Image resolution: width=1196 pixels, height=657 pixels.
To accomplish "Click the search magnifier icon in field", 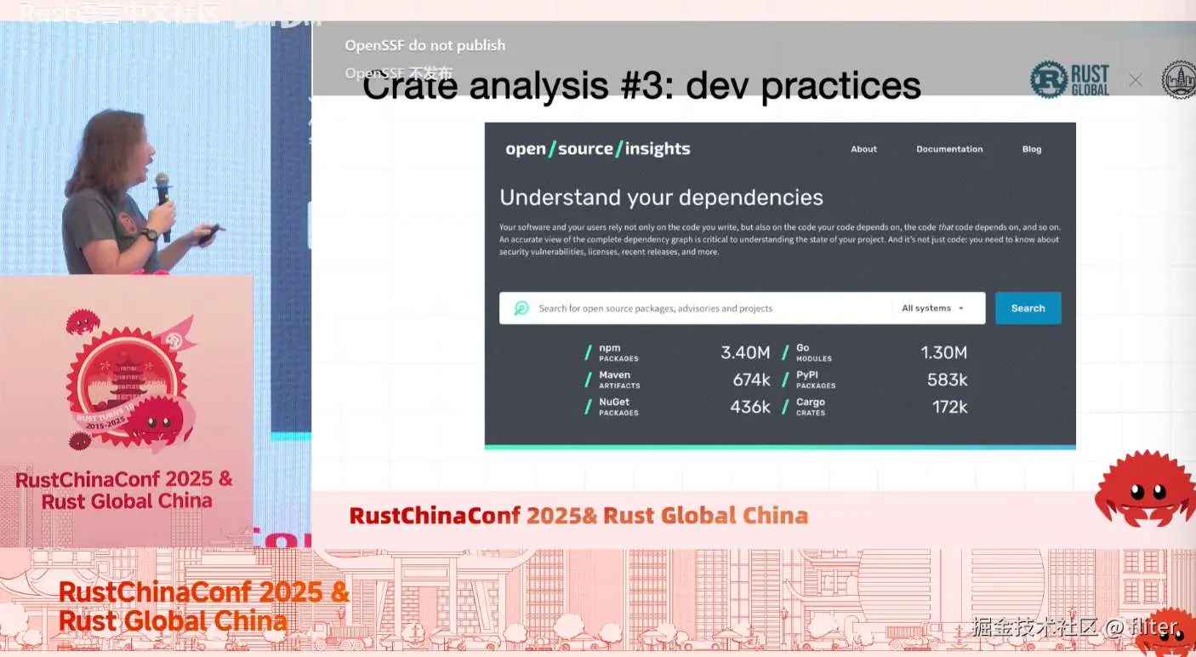I will pos(521,308).
